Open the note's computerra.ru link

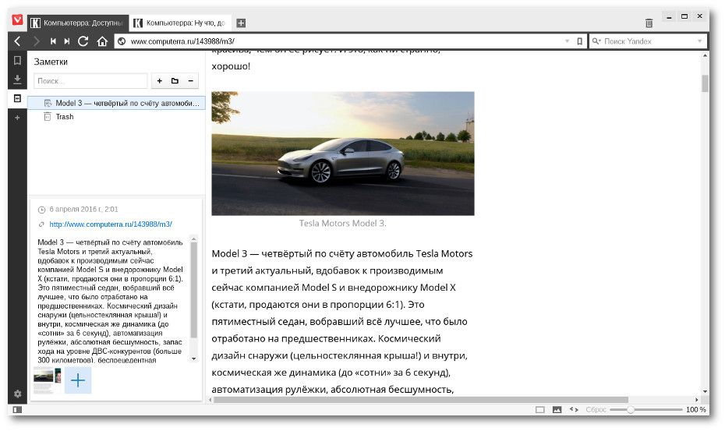point(111,224)
